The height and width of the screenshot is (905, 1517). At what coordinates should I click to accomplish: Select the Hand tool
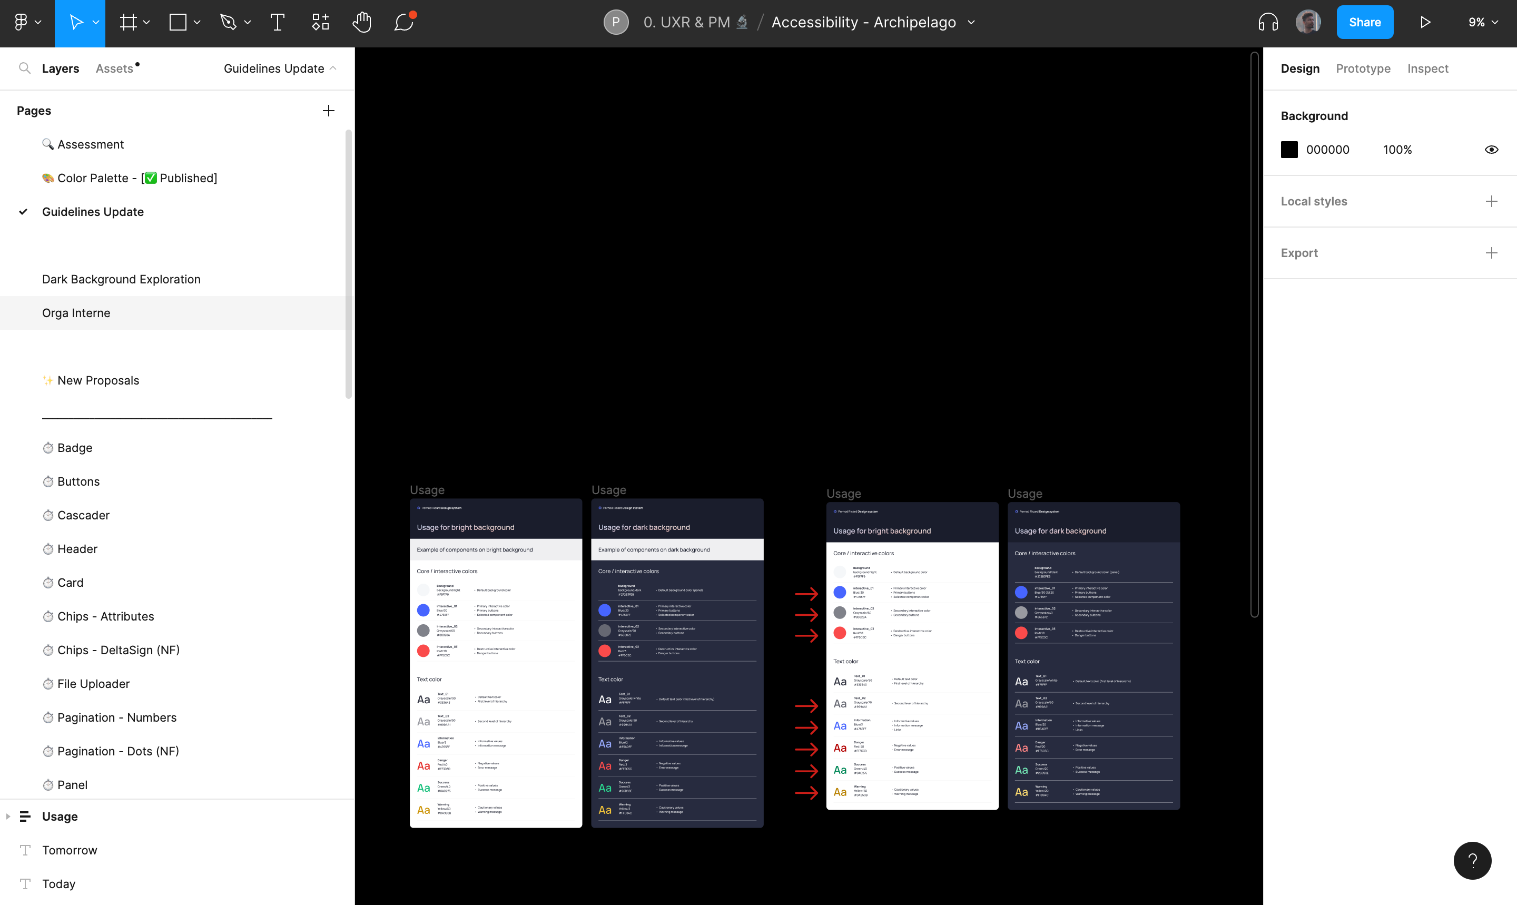tap(361, 23)
